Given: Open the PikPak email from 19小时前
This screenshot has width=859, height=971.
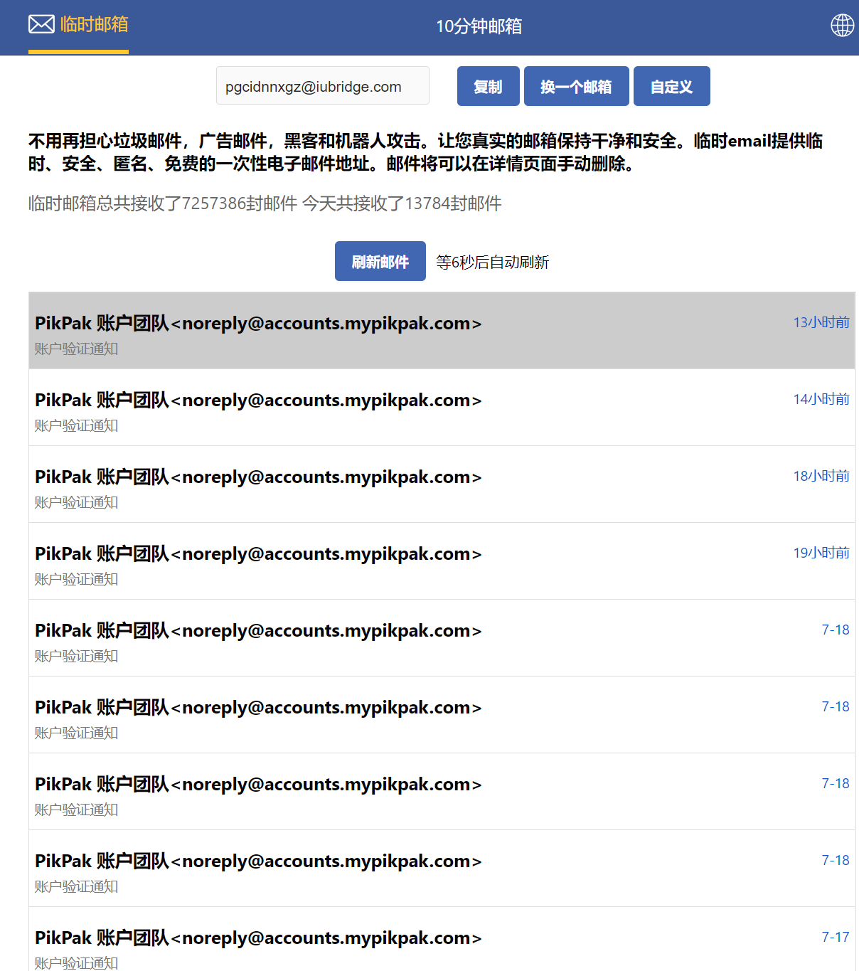Looking at the screenshot, I should (258, 554).
